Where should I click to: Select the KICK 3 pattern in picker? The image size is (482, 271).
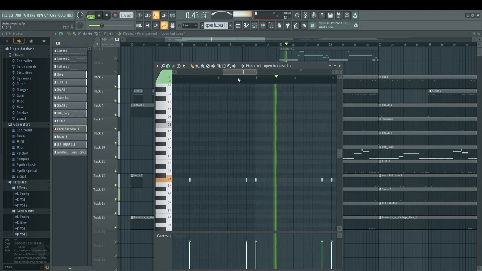click(x=70, y=121)
